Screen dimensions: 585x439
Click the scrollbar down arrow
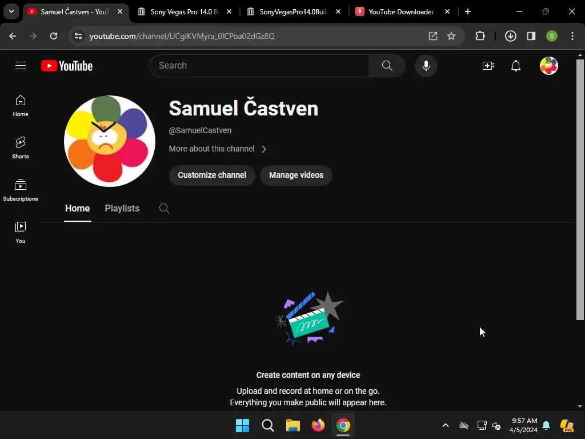click(580, 406)
